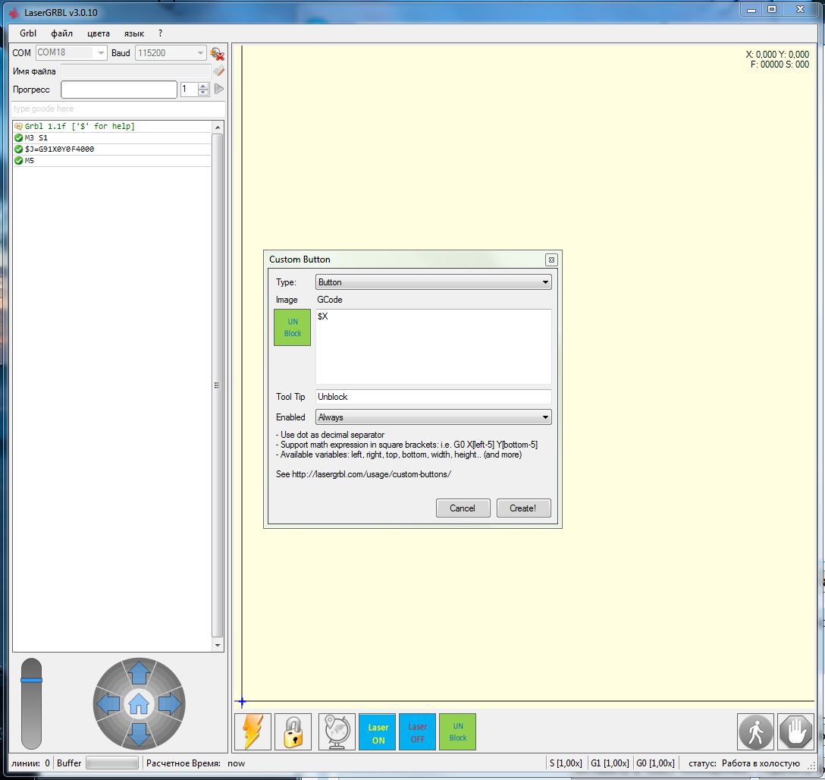This screenshot has height=780, width=825.
Task: Click the jog up arrow
Action: (139, 672)
